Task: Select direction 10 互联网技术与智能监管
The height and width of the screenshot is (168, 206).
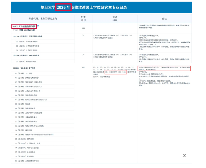Action: pyautogui.click(x=28, y=113)
